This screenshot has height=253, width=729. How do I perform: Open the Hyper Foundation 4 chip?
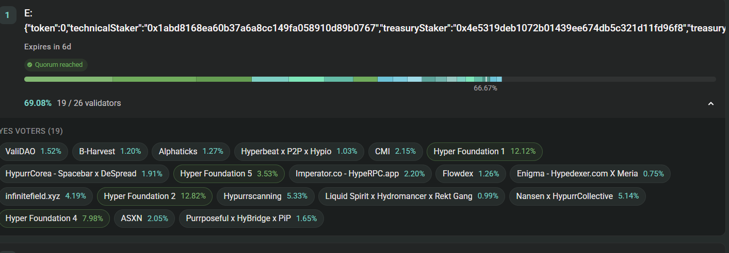54,218
